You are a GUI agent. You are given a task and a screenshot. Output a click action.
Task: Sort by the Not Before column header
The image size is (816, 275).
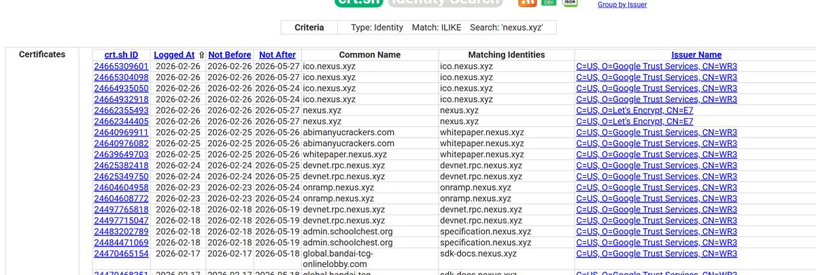click(x=230, y=55)
